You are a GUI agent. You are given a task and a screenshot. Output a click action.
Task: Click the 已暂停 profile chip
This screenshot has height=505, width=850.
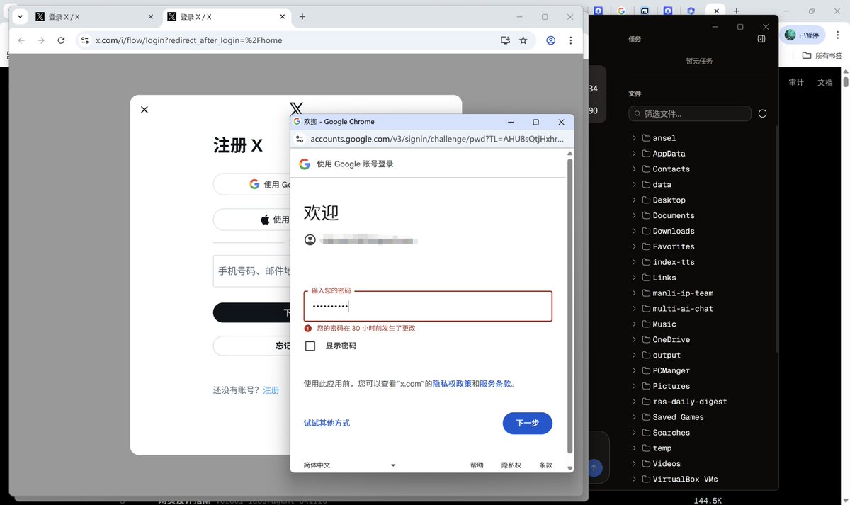(x=802, y=35)
